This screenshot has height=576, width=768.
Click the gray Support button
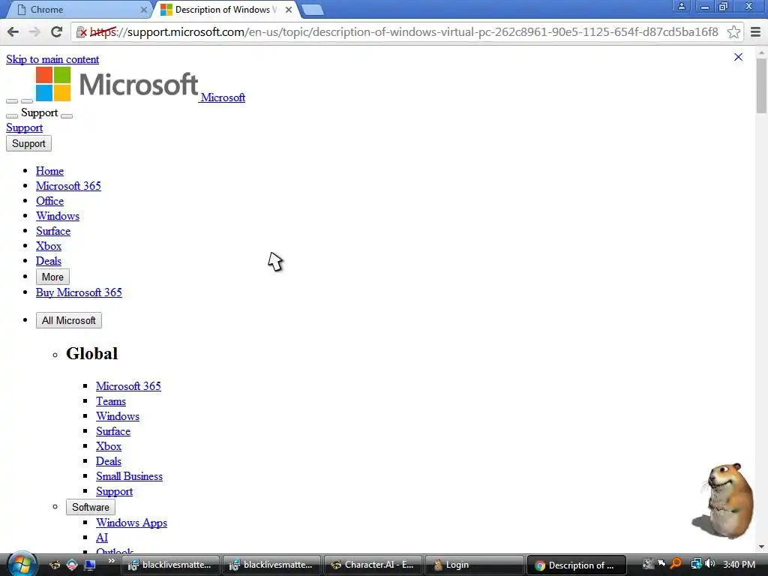pyautogui.click(x=29, y=143)
